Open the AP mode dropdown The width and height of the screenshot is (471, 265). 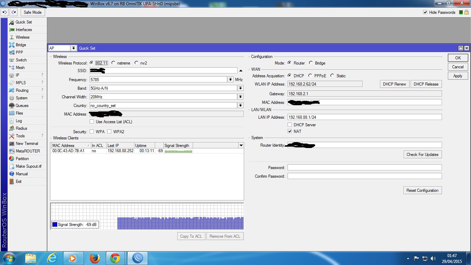pos(74,48)
